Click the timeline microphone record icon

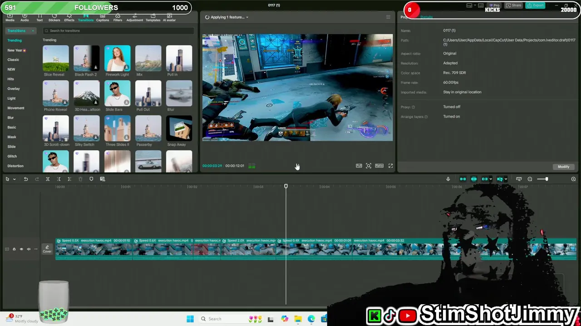448,179
